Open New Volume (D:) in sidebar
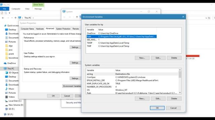Screen dimensions: 215x120 [x=14, y=105]
